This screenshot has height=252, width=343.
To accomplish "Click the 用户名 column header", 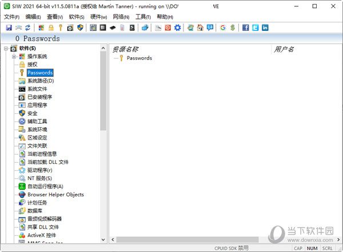I will tap(284, 49).
